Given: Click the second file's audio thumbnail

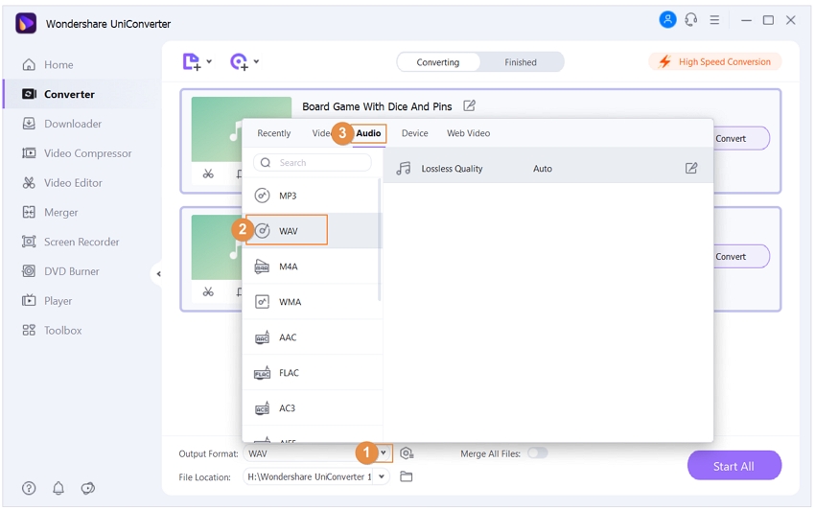Looking at the screenshot, I should tap(217, 247).
